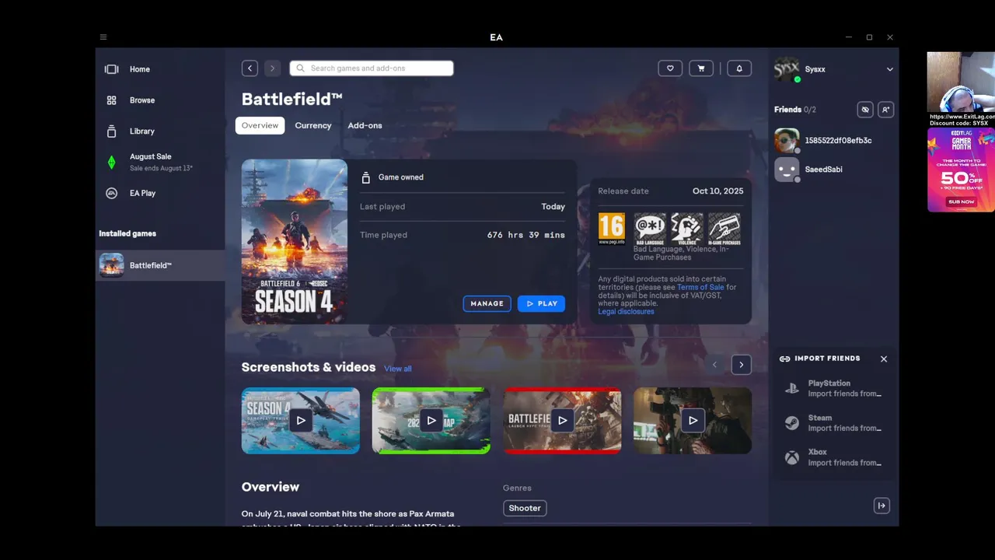Click the Battlefield Season 4 cover art
This screenshot has width=995, height=560.
point(295,241)
